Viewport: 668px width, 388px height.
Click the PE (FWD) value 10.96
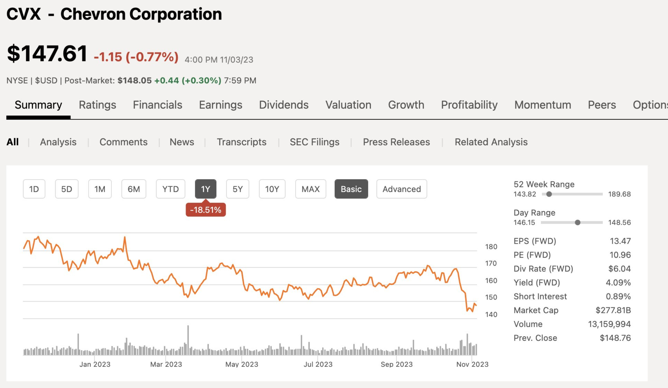pyautogui.click(x=620, y=255)
